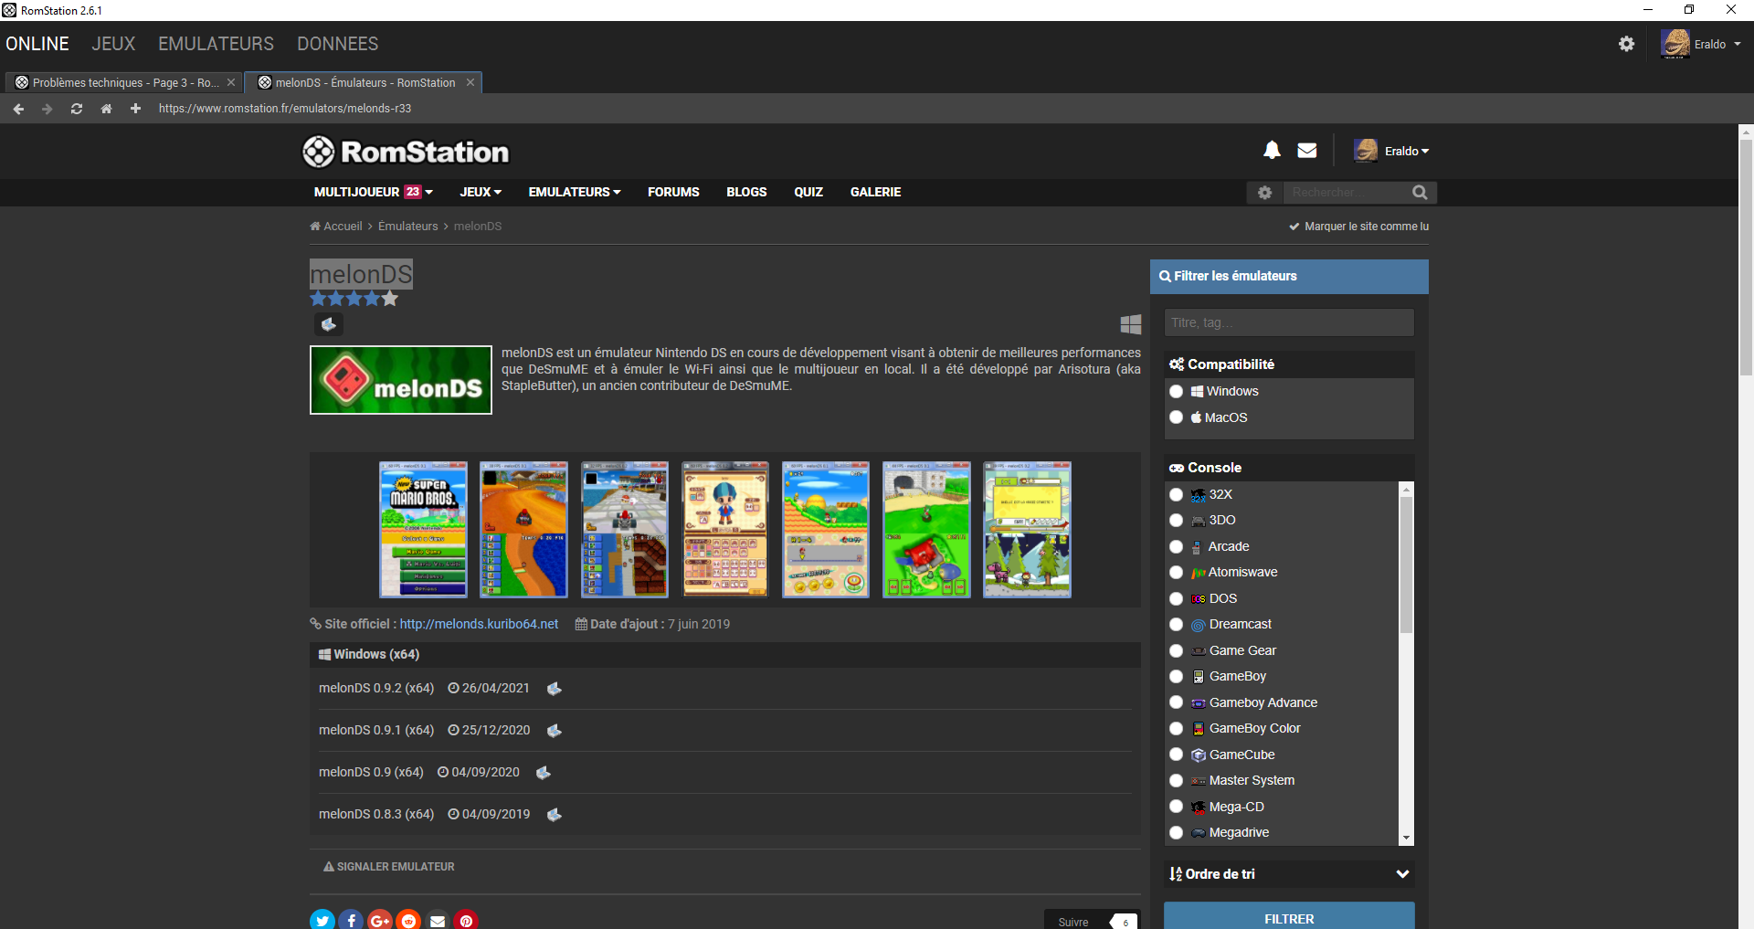Image resolution: width=1754 pixels, height=929 pixels.
Task: Open RomStation app settings gear
Action: [x=1626, y=44]
